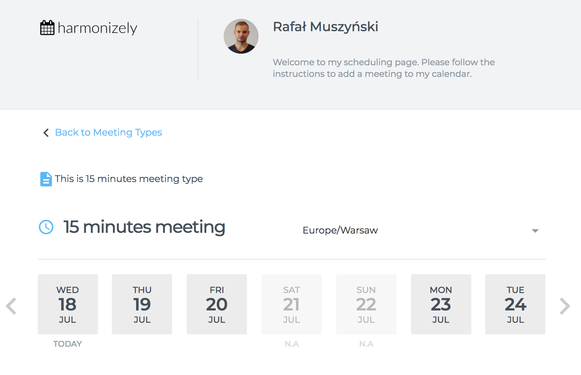Pick Monday 23 July date
The image size is (581, 375).
click(441, 304)
